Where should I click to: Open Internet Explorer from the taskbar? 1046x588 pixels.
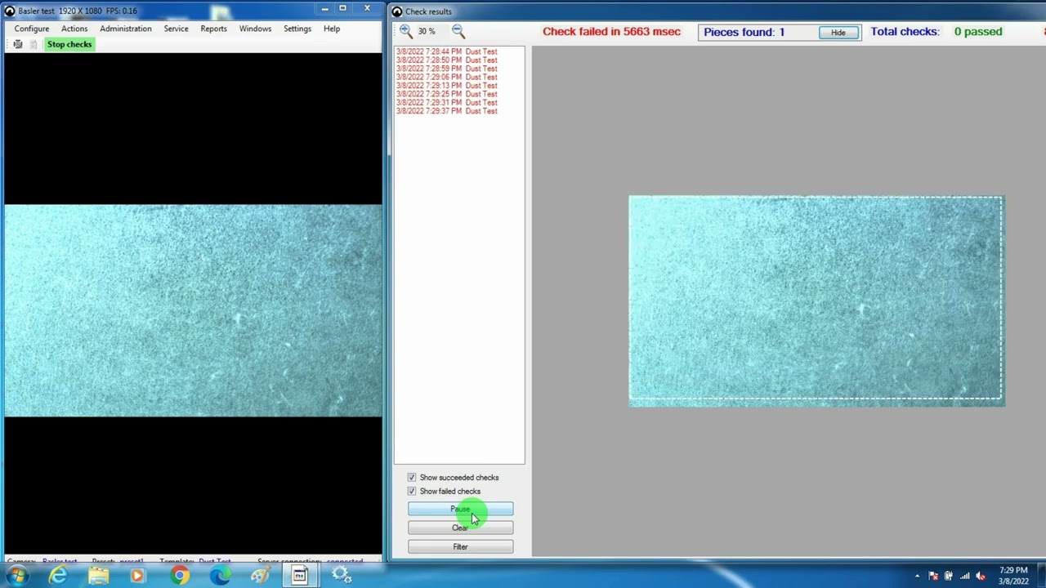click(x=57, y=576)
